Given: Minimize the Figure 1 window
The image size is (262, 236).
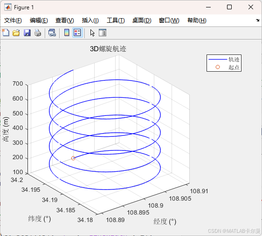Looking at the screenshot, I should (x=208, y=7).
